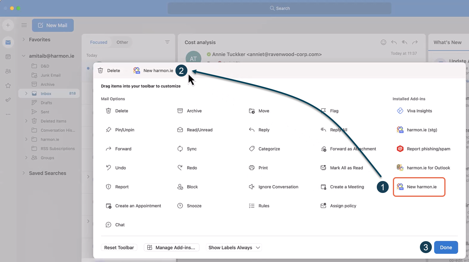
Task: Pick the Archive mail option icon
Action: [x=180, y=111]
